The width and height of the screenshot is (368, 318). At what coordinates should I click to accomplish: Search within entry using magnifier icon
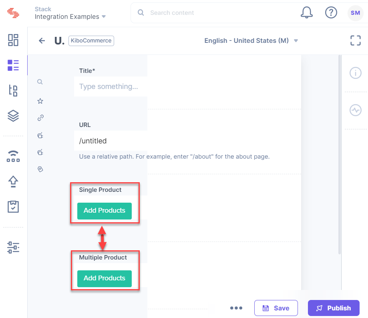pos(40,82)
